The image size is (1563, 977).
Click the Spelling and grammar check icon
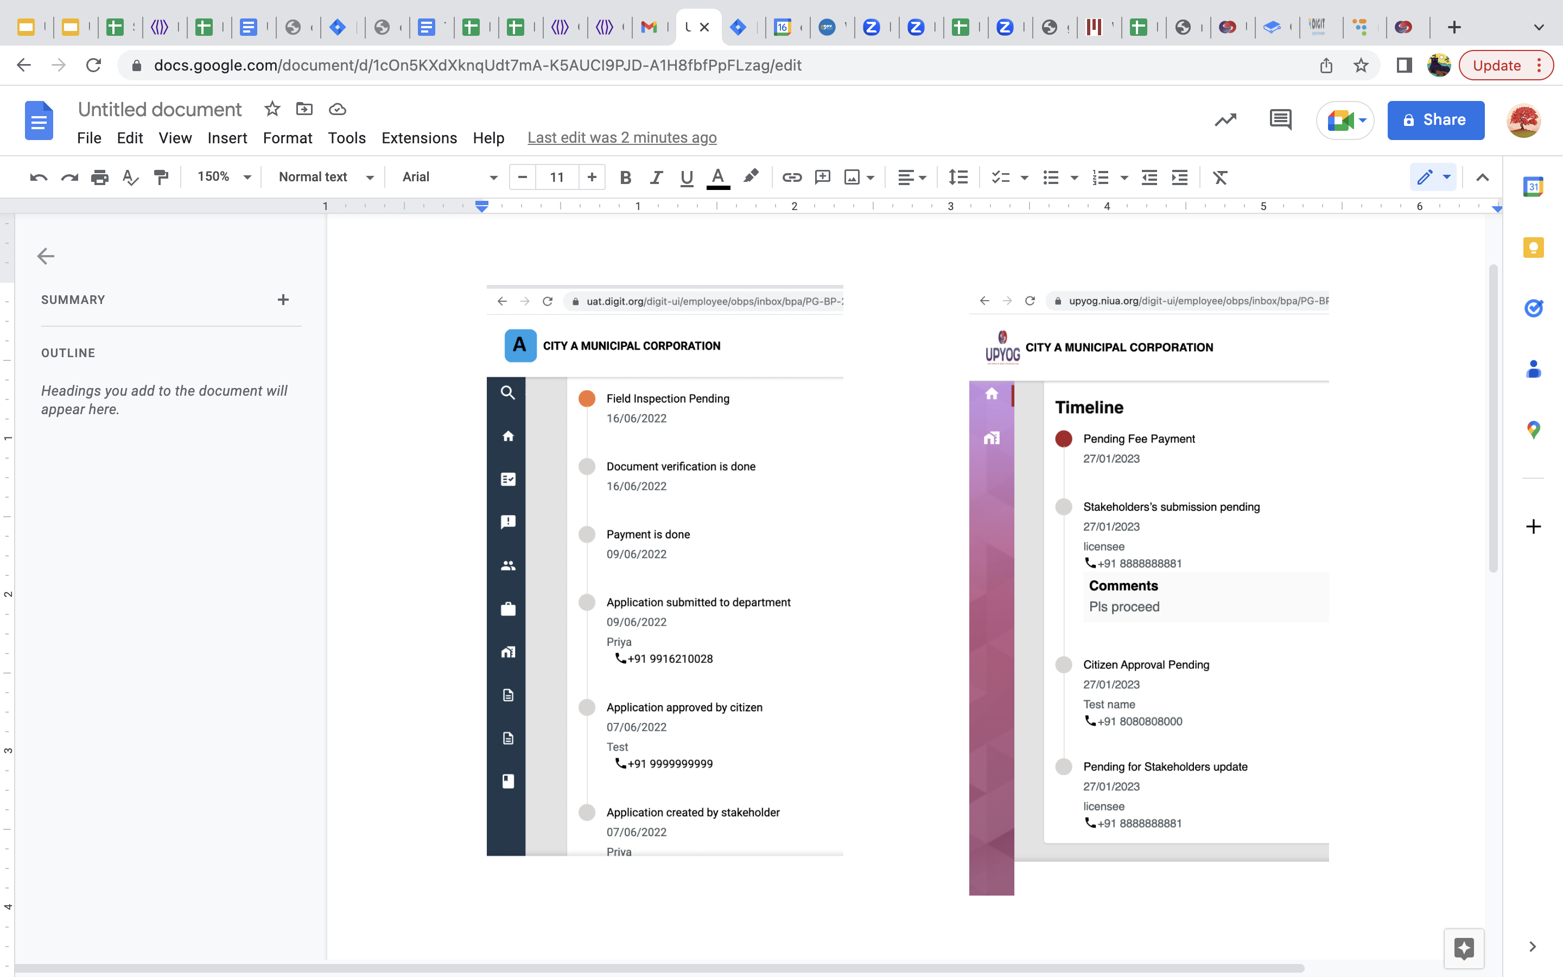coord(130,177)
